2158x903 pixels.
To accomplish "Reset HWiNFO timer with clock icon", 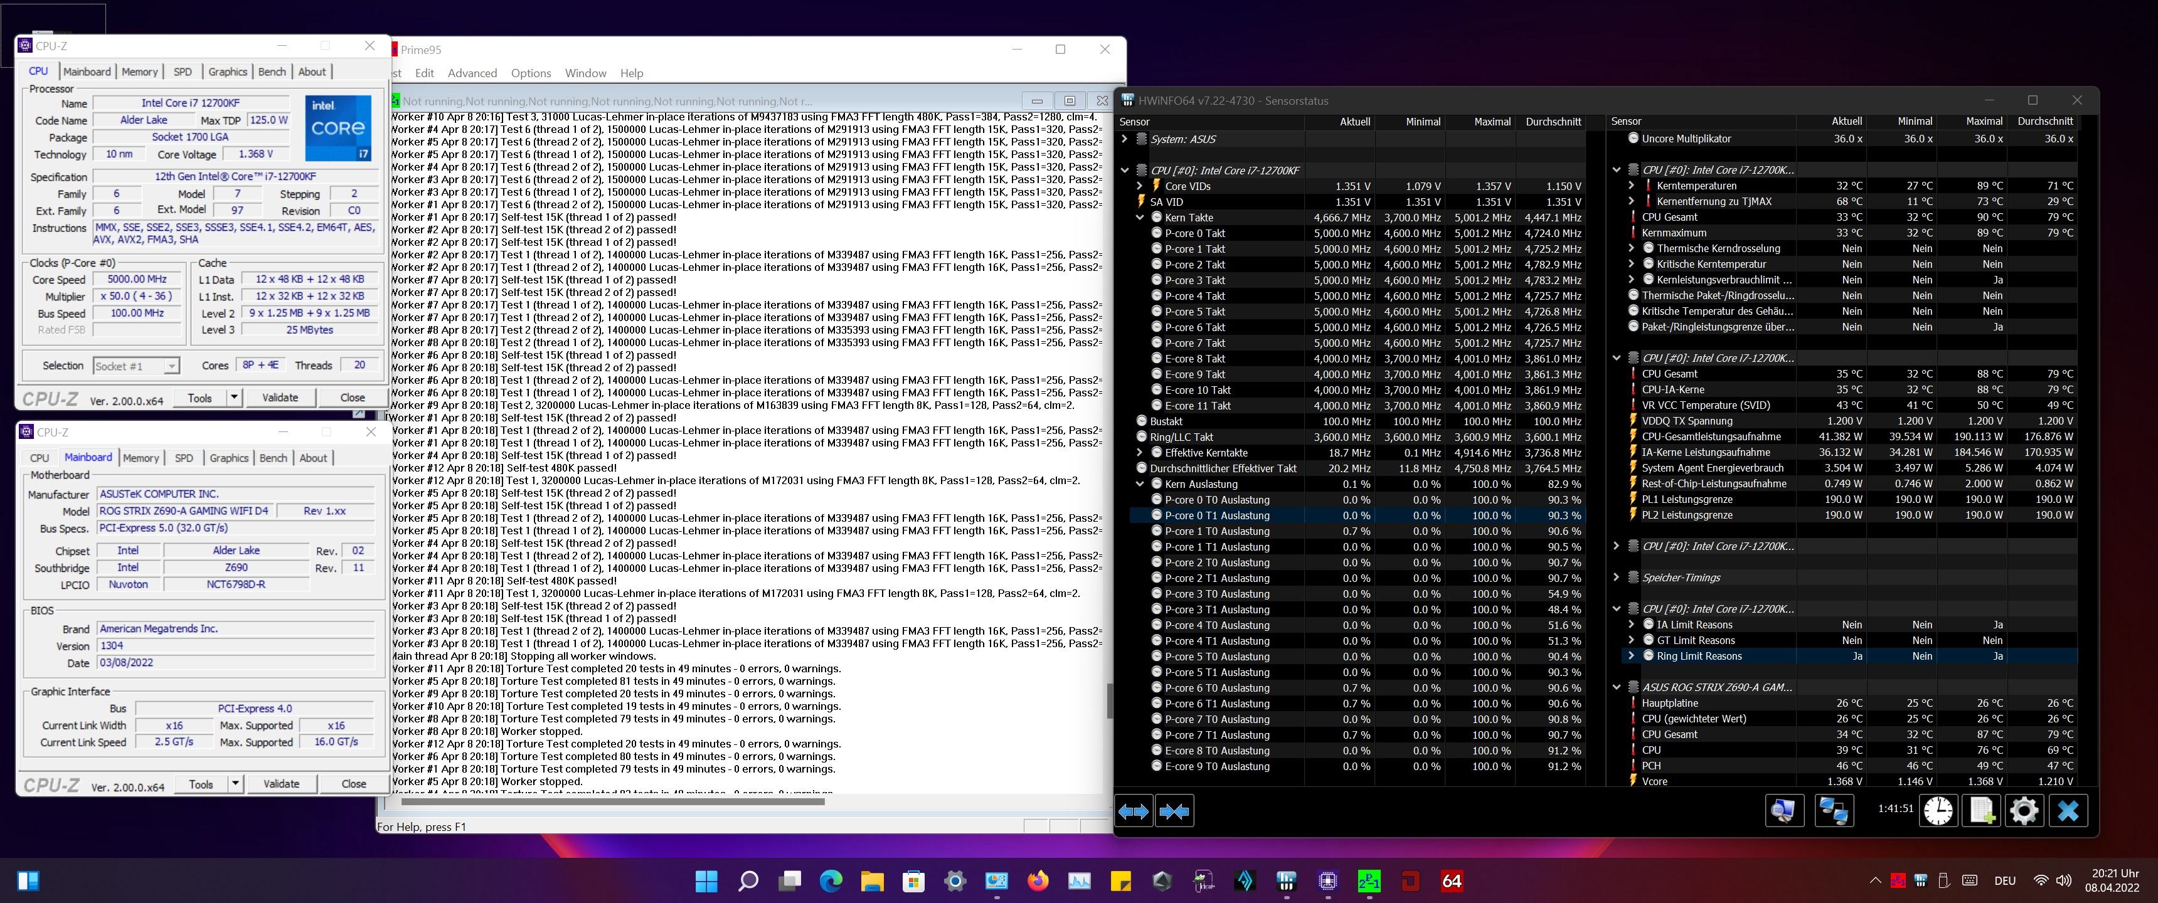I will 1938,811.
